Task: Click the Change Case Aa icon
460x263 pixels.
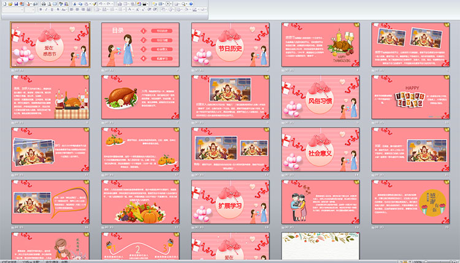Action: click(x=64, y=9)
